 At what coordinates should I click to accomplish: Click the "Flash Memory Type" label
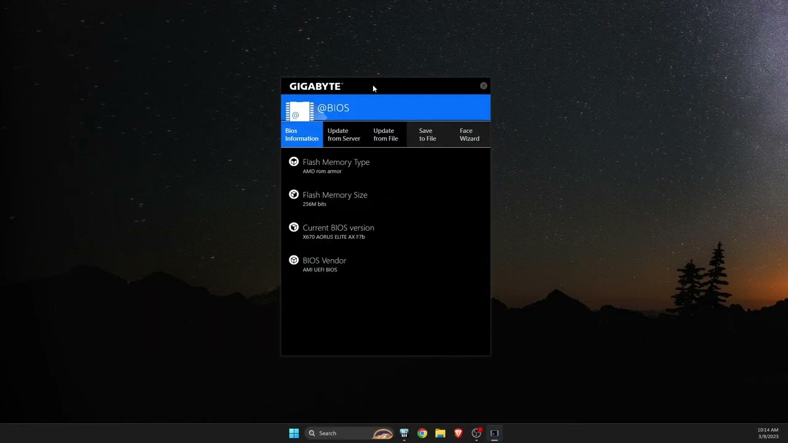336,162
